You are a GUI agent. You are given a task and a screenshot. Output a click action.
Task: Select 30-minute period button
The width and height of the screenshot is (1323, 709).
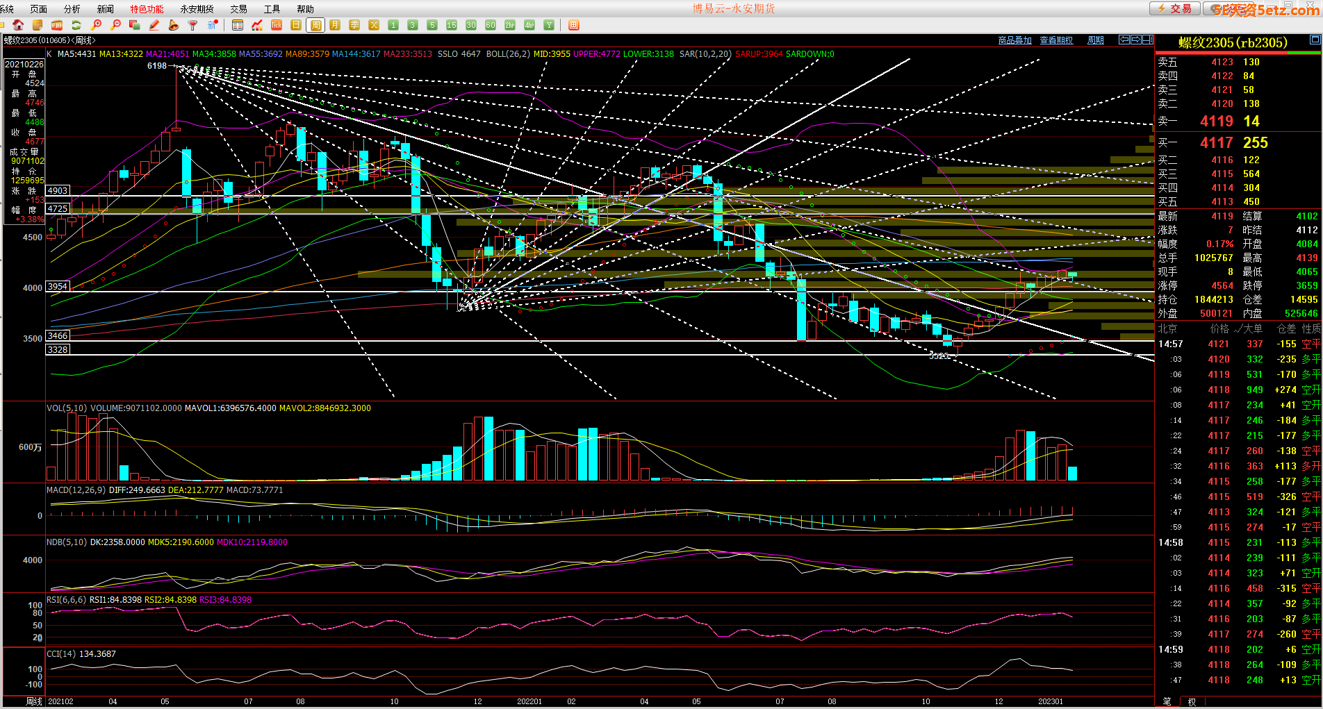click(471, 25)
